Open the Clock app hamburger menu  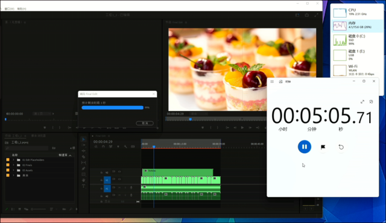click(x=272, y=81)
